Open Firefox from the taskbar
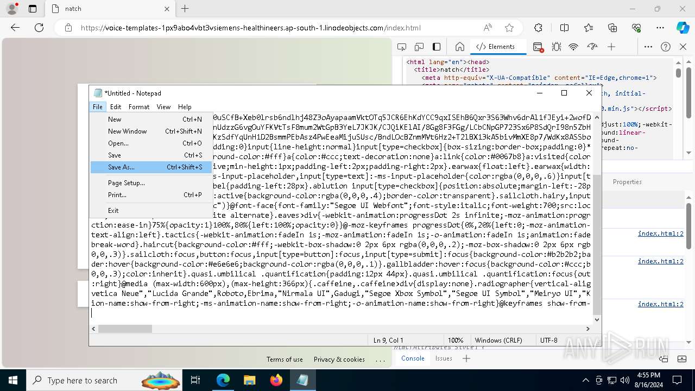 [276, 380]
